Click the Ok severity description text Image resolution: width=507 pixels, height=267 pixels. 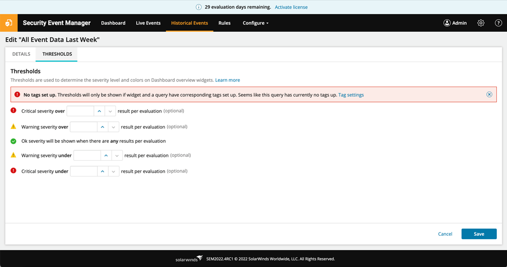93,141
